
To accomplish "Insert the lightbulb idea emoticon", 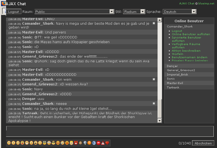I will 85,143.
